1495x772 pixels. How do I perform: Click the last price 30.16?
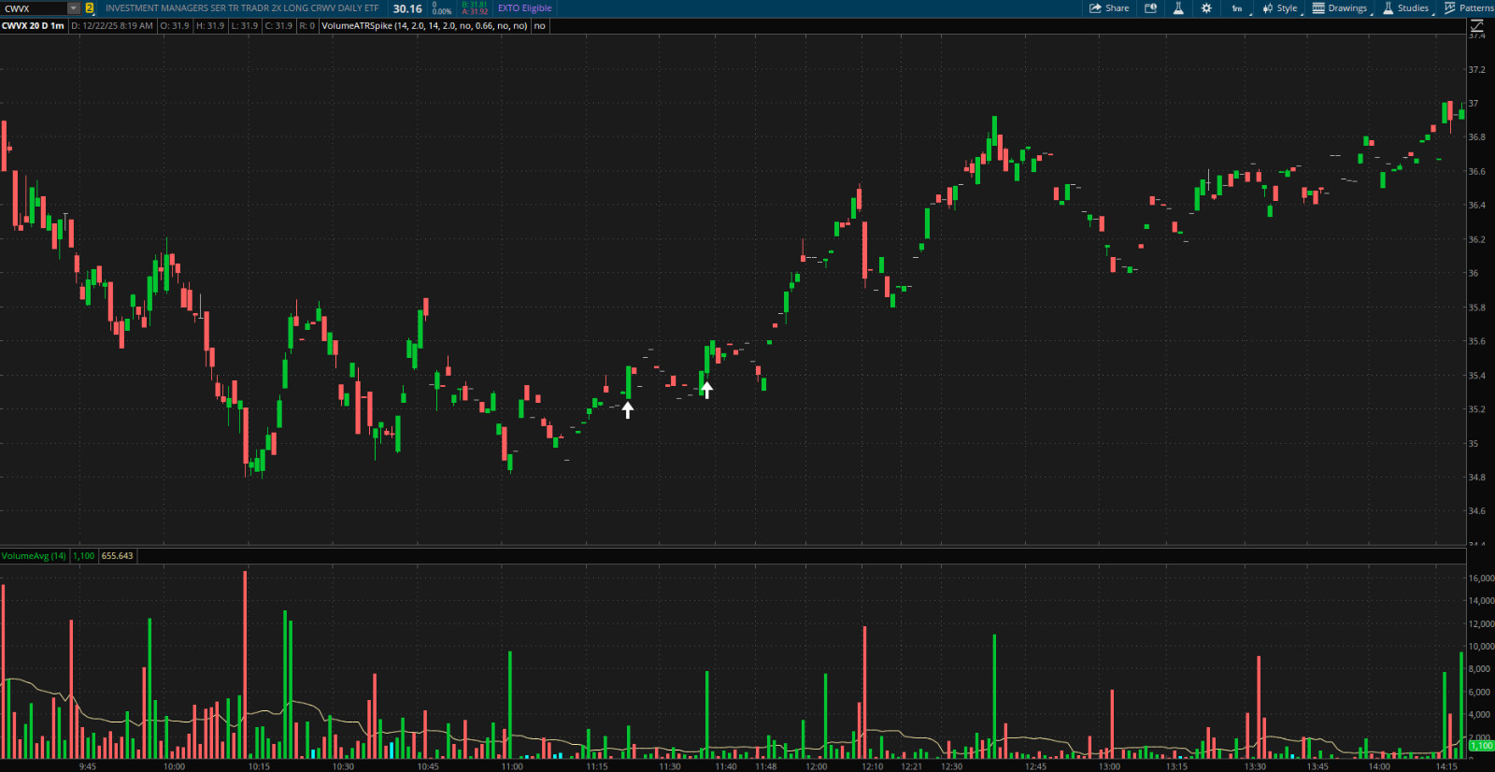click(x=407, y=8)
